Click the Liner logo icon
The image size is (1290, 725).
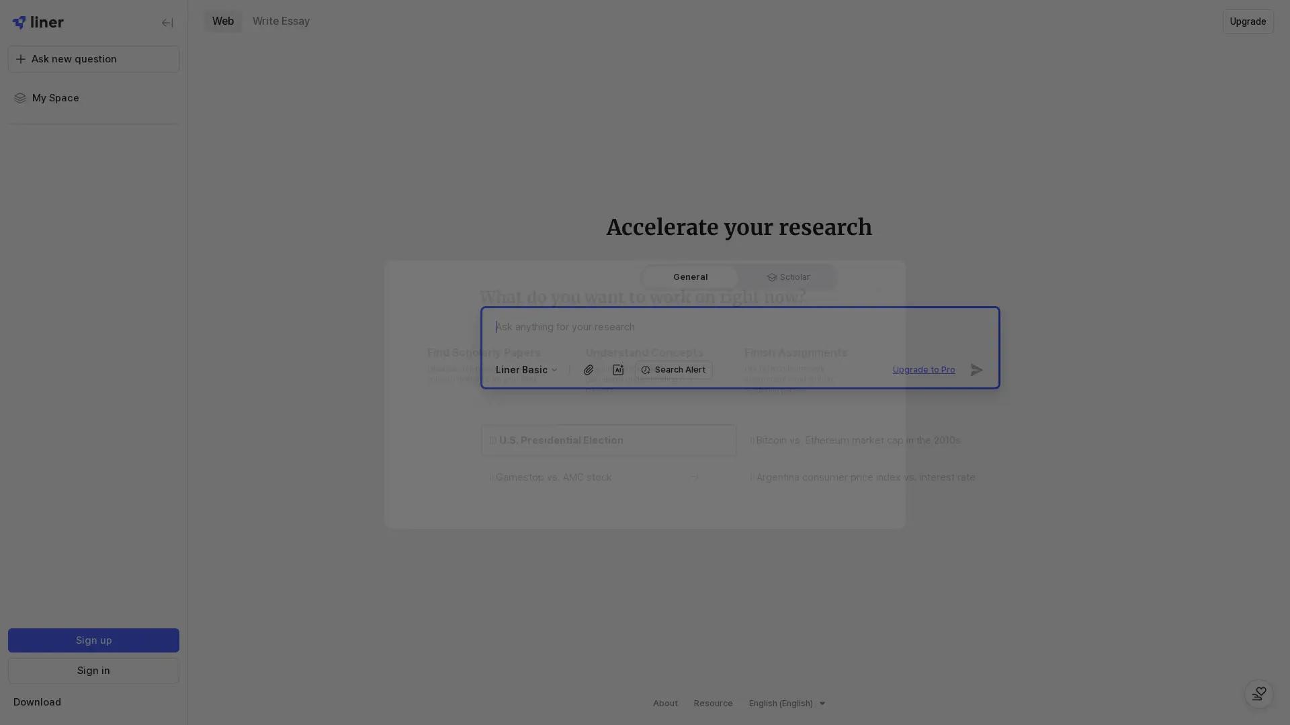click(x=18, y=22)
